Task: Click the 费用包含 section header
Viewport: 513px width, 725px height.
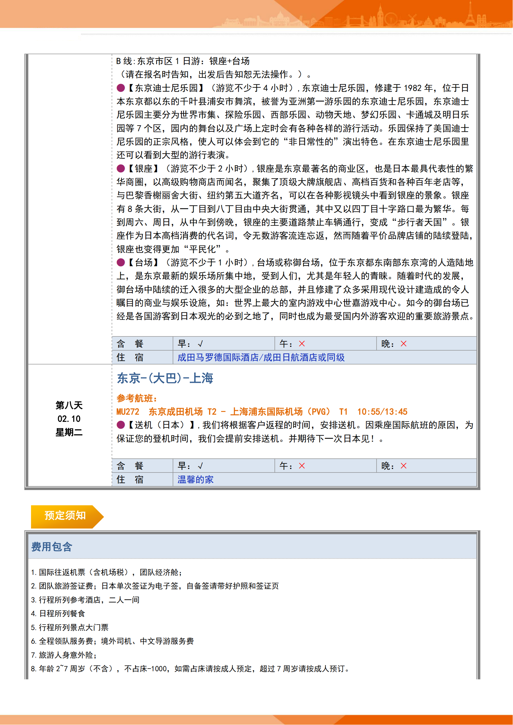Action: [x=52, y=547]
